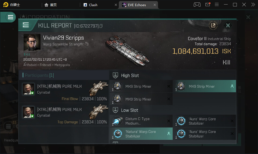Open the kill report hamburger menu
258x154 pixels.
click(x=26, y=25)
